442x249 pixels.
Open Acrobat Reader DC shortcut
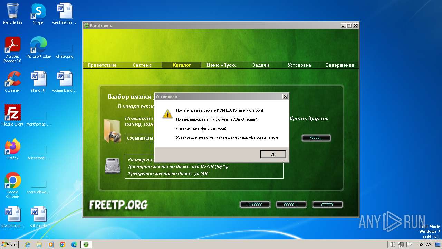(12, 50)
